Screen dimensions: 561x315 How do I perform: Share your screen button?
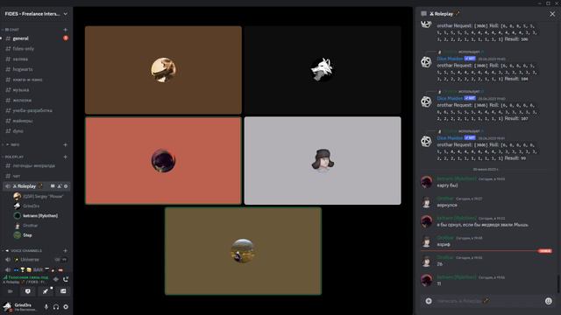pyautogui.click(x=28, y=291)
